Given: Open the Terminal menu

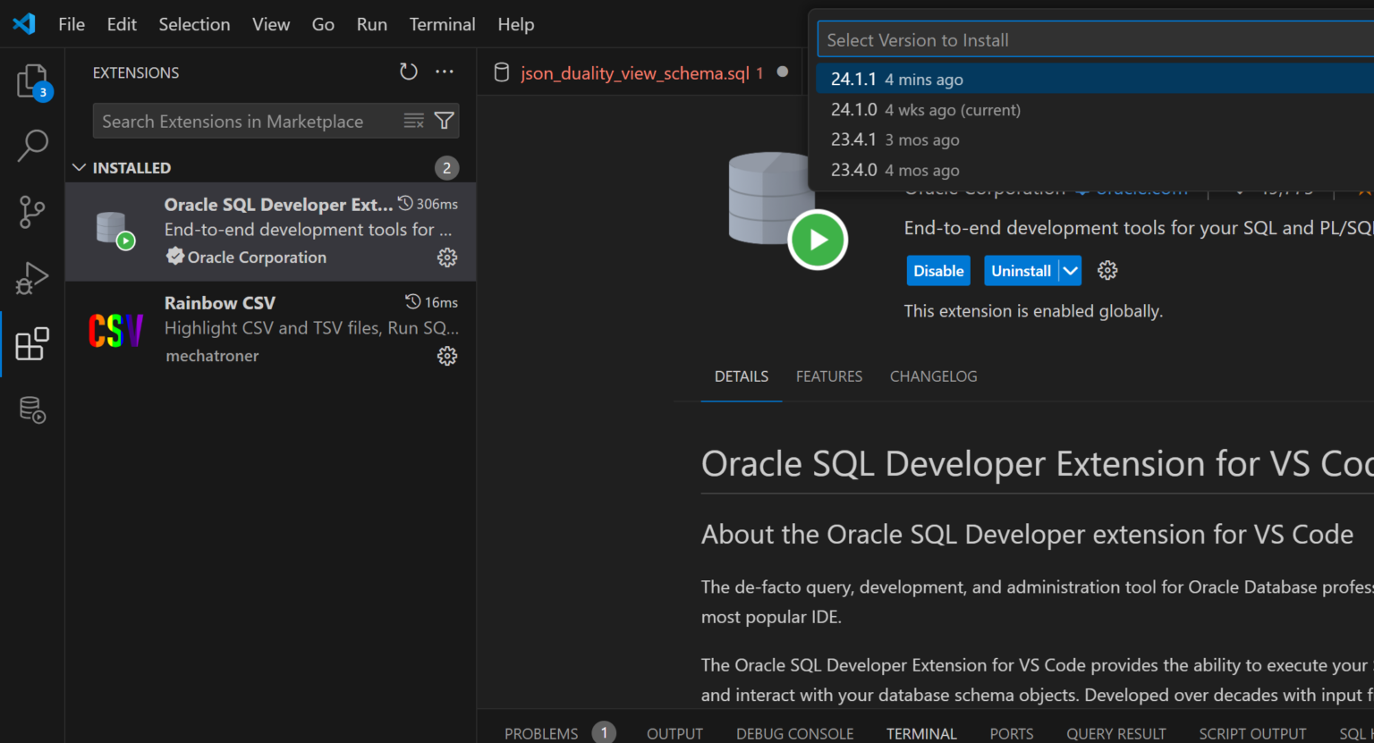Looking at the screenshot, I should pos(442,24).
